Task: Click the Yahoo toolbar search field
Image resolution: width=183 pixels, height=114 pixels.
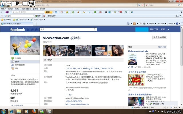Action: (x=28, y=12)
